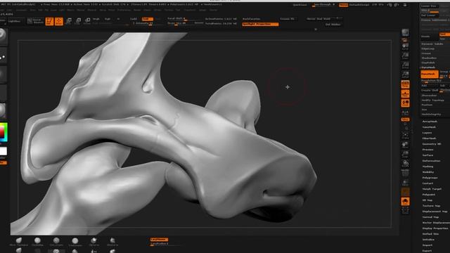Click the Zoom canvas icon
This screenshot has height=253, width=450.
(405, 56)
